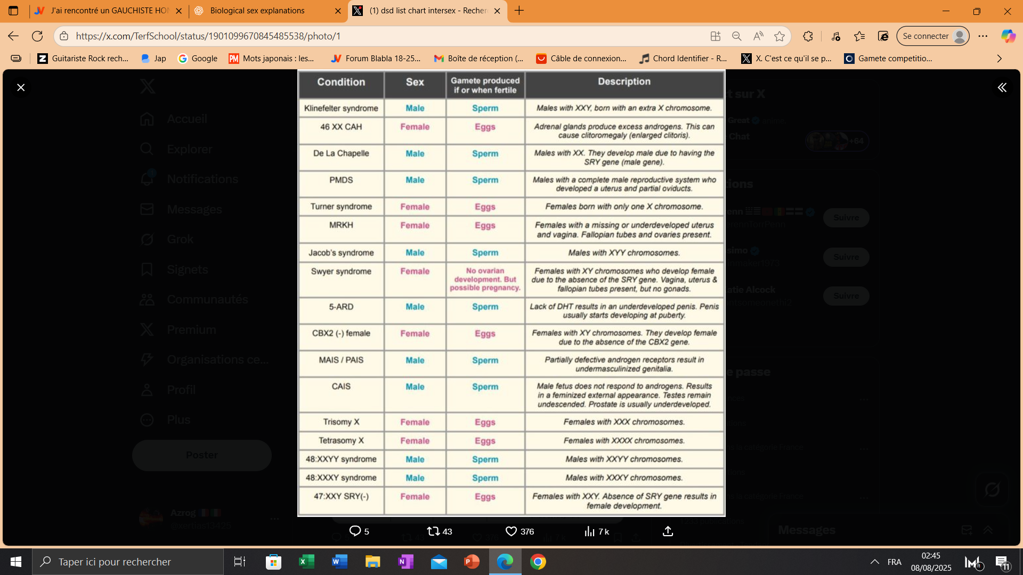Open Edge settings three-dots menu
1023x575 pixels.
pyautogui.click(x=983, y=36)
